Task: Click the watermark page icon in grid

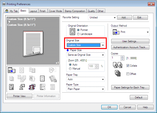Action: point(42,79)
